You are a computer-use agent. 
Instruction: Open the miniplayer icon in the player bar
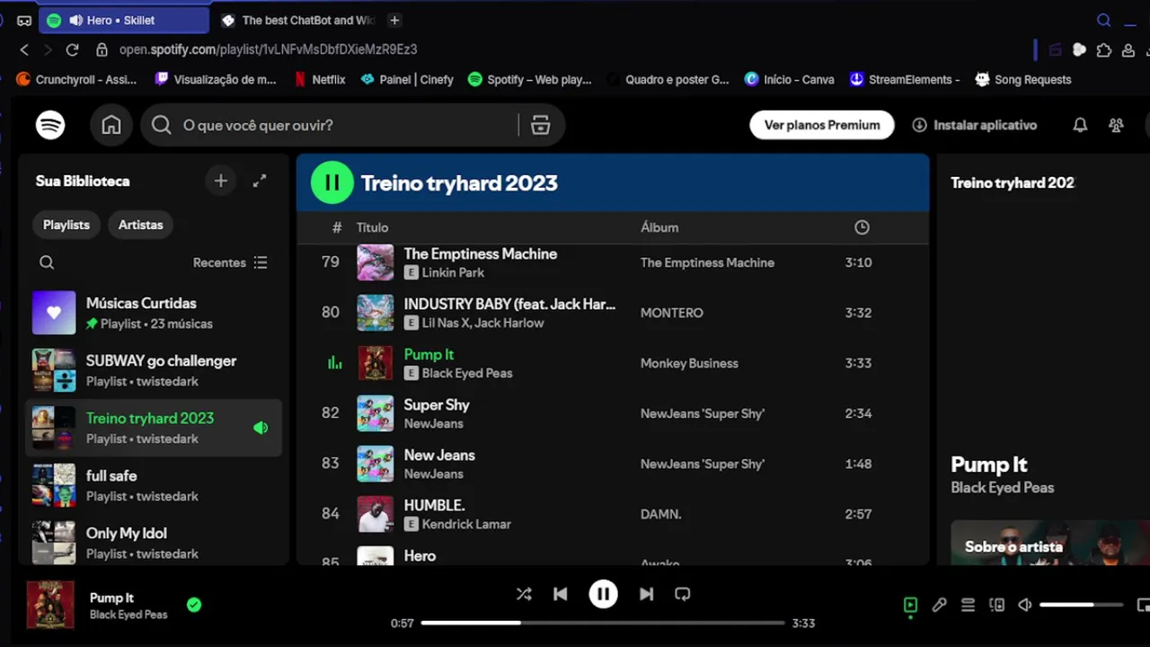pos(1143,605)
